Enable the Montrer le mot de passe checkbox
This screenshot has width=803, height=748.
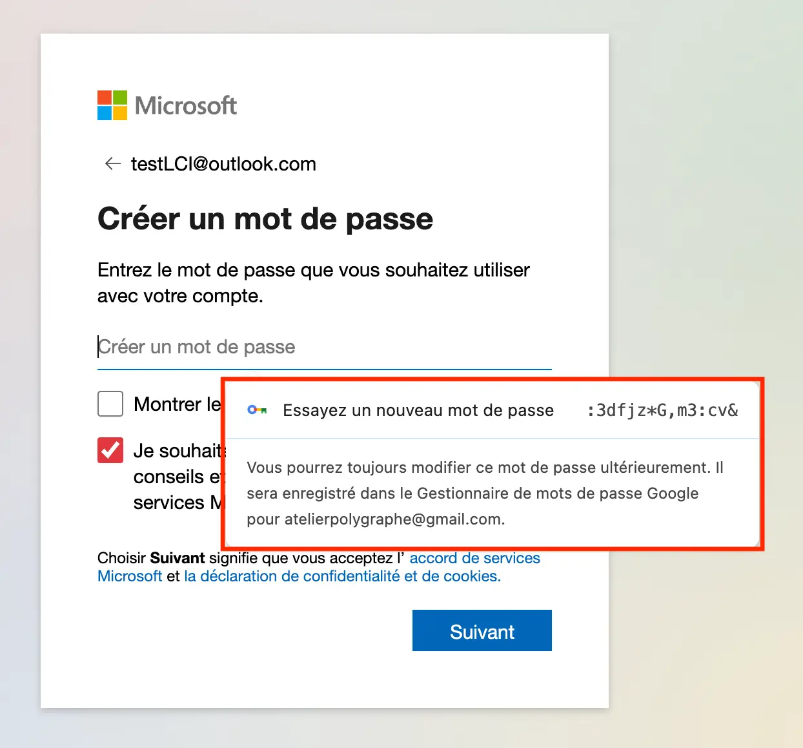pyautogui.click(x=110, y=404)
